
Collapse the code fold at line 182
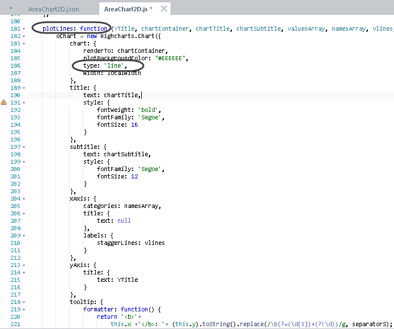pyautogui.click(x=24, y=36)
